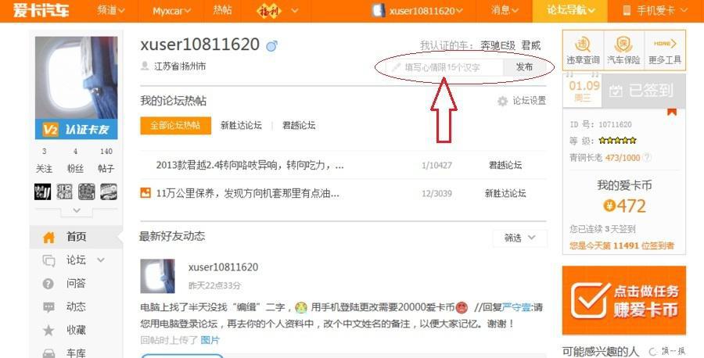The image size is (704, 358).
Task: Switch to the 君越论坛 tab
Action: (x=299, y=126)
